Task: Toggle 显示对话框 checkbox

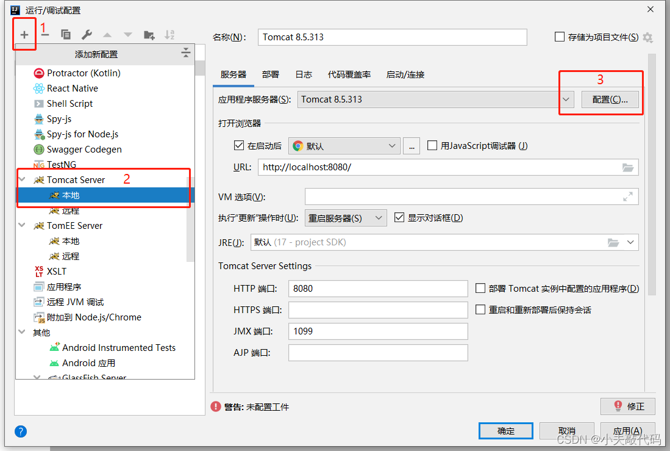Action: [399, 217]
